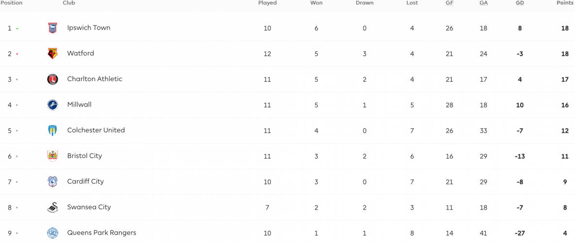
Task: Click the red down arrow beside position 2
Action: tap(17, 54)
